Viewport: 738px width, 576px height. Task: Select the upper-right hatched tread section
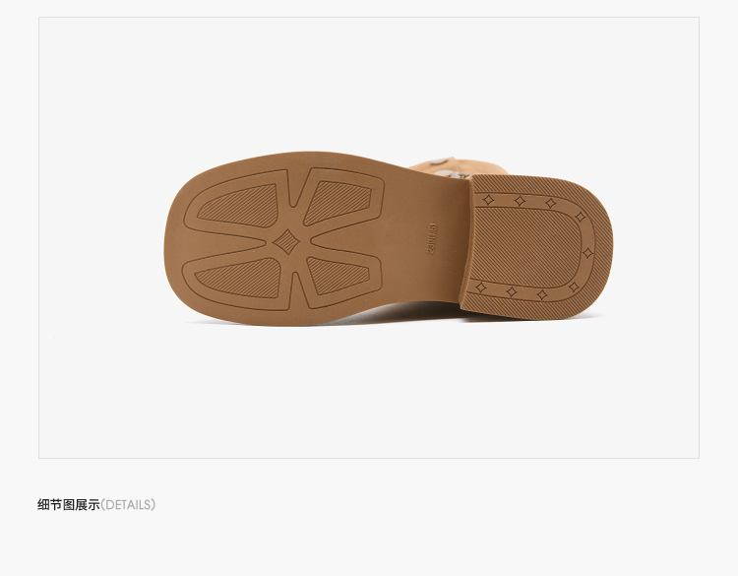[x=337, y=203]
